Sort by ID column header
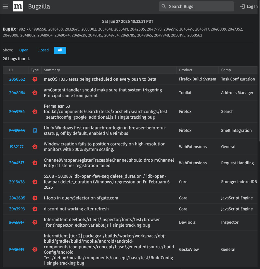Viewport: 260px width, 269px height. [x=11, y=70]
